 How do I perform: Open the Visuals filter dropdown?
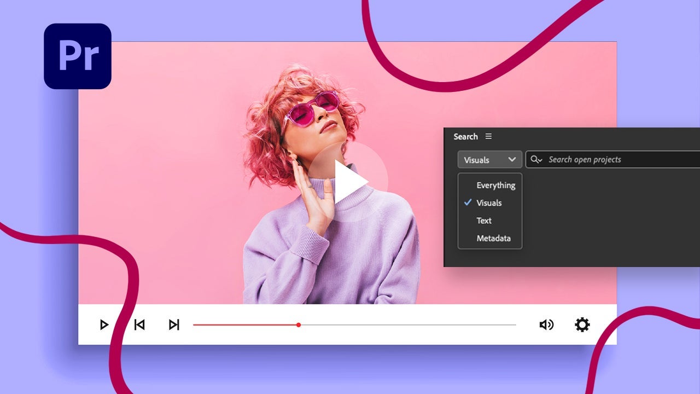pos(489,160)
